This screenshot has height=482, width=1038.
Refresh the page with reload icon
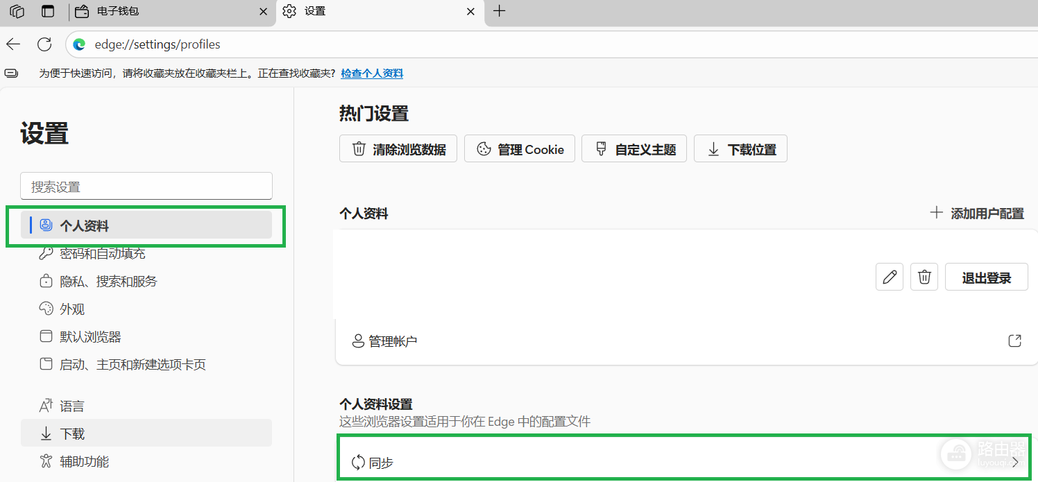point(44,44)
